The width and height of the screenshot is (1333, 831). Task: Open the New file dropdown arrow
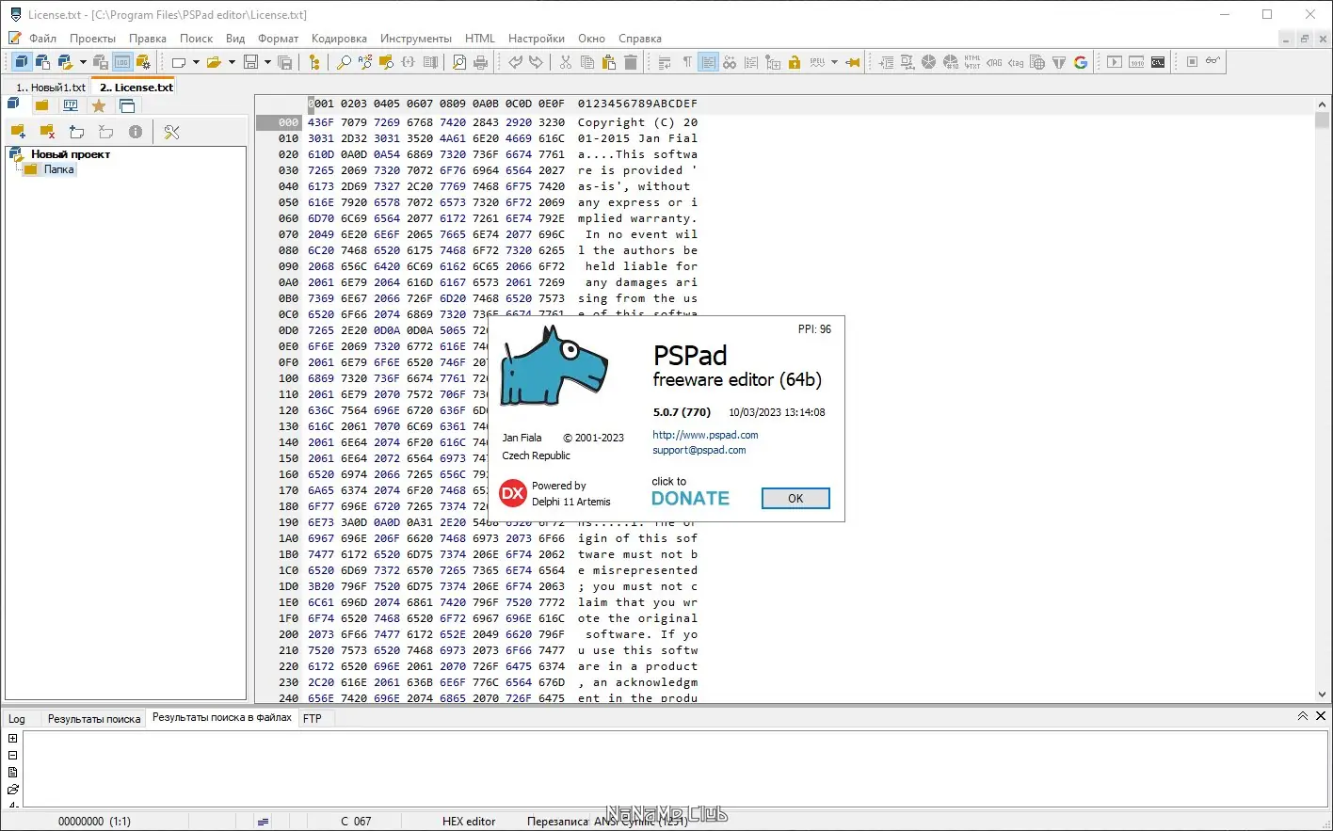196,62
